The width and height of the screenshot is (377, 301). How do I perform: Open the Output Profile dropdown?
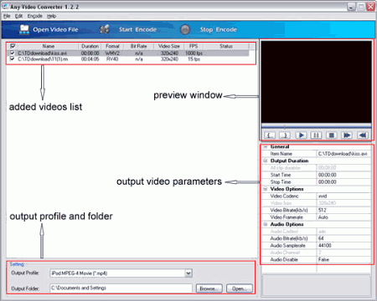188,273
